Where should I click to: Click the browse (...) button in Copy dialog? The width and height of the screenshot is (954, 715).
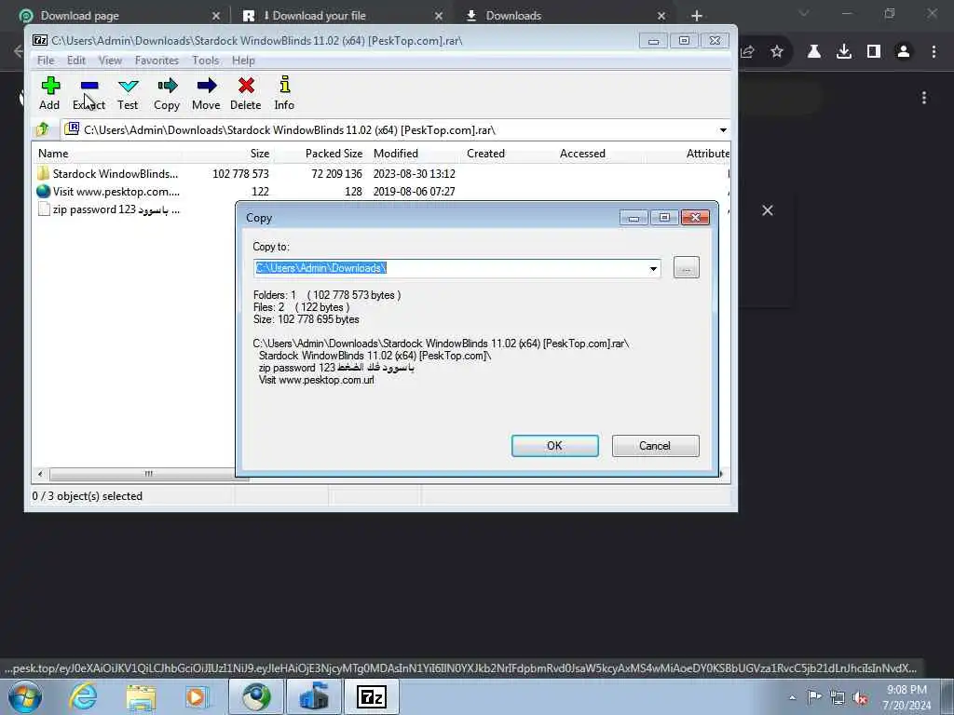coord(687,267)
